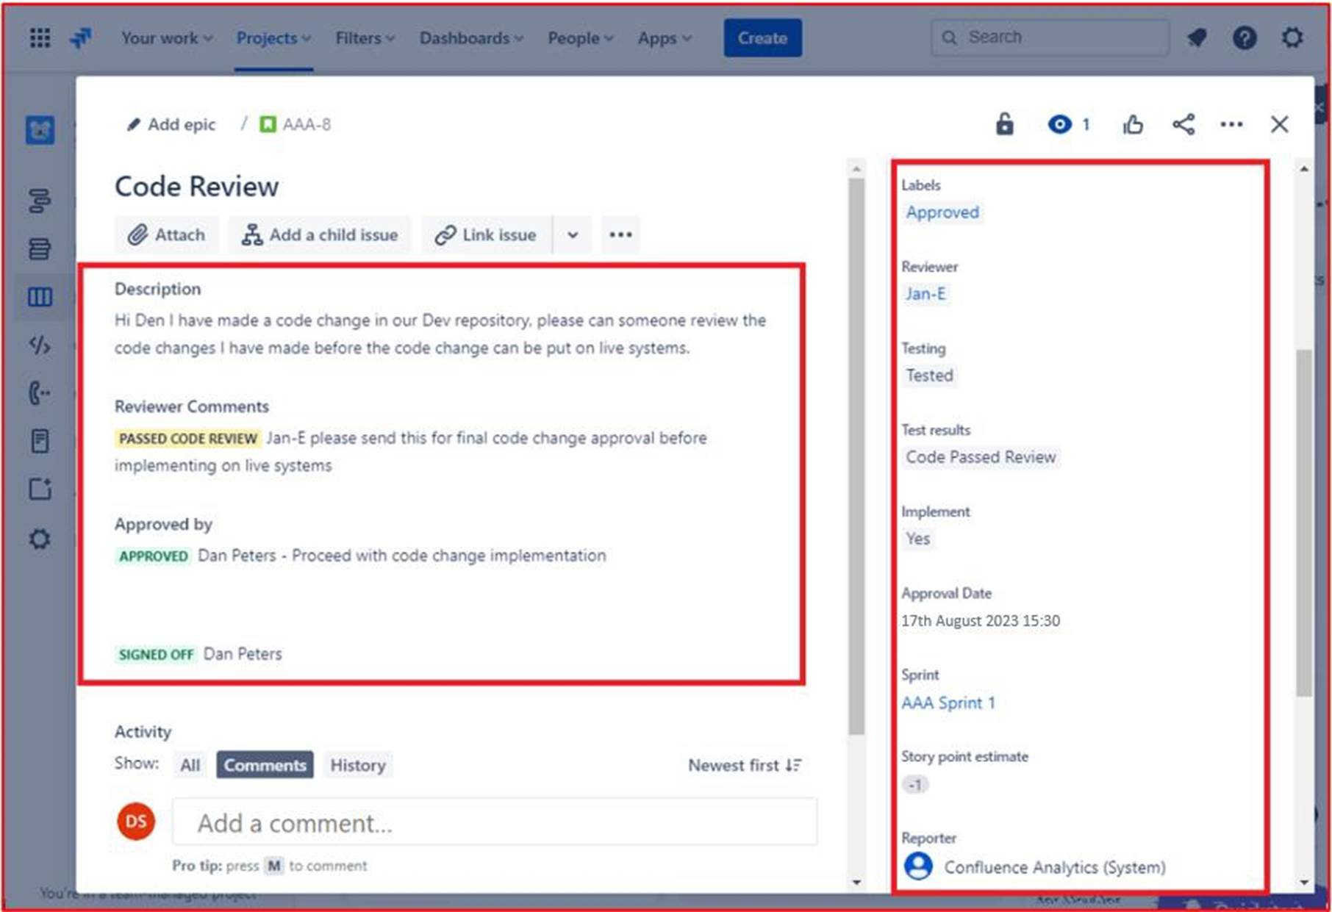1332x912 pixels.
Task: Switch to the Comments tab
Action: [x=265, y=764]
